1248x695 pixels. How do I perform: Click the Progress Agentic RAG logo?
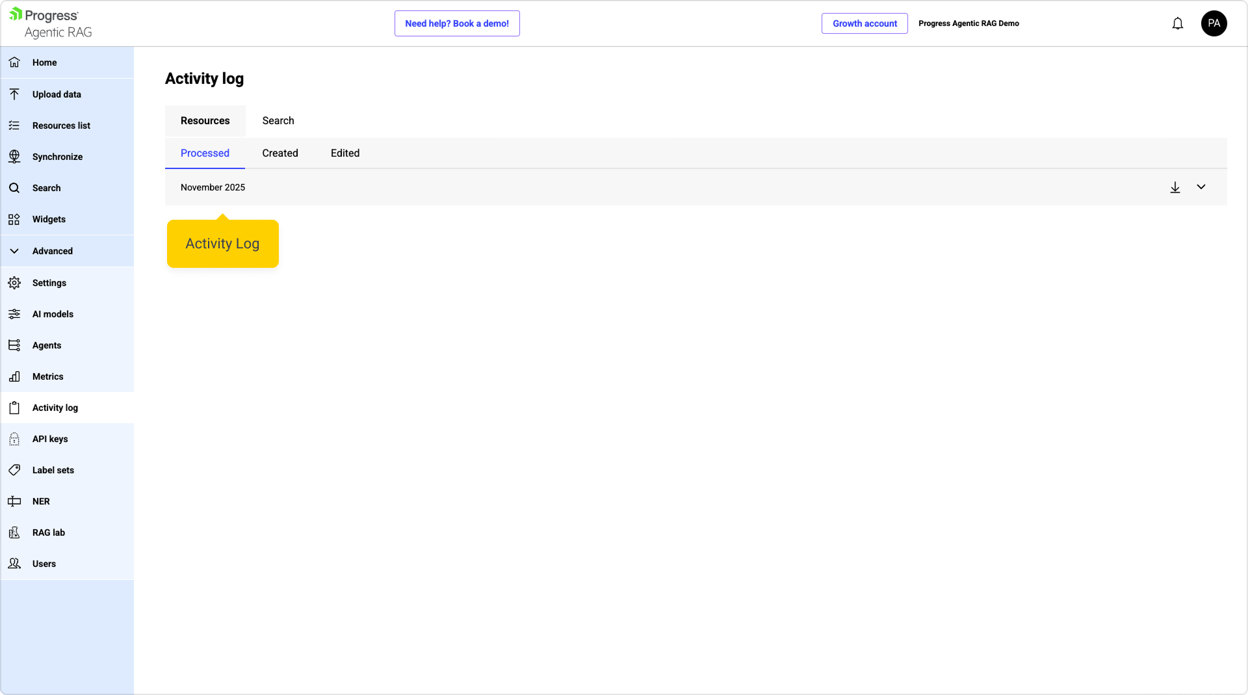(x=51, y=23)
